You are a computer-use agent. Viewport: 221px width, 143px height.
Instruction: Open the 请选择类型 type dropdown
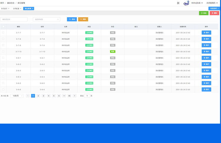(46, 19)
